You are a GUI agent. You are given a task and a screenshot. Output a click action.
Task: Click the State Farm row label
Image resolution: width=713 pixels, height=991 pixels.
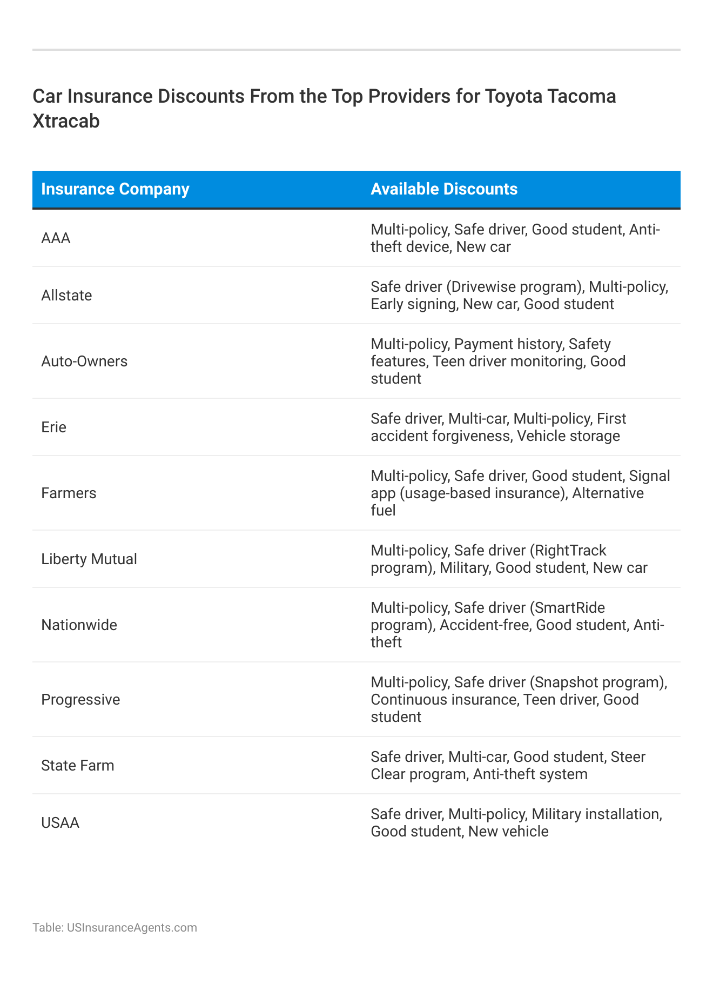[x=78, y=766]
